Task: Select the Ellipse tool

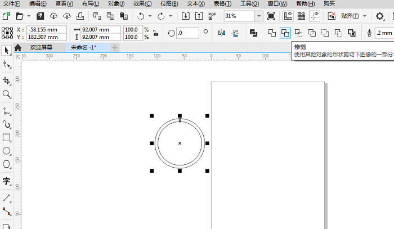Action: click(x=7, y=151)
